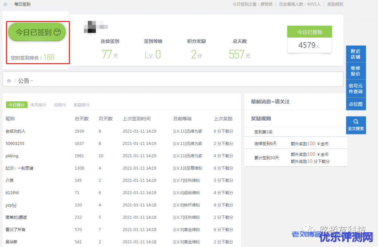Click the magnifier icon for 全文搜索
This screenshot has height=247, width=378.
tap(356, 121)
